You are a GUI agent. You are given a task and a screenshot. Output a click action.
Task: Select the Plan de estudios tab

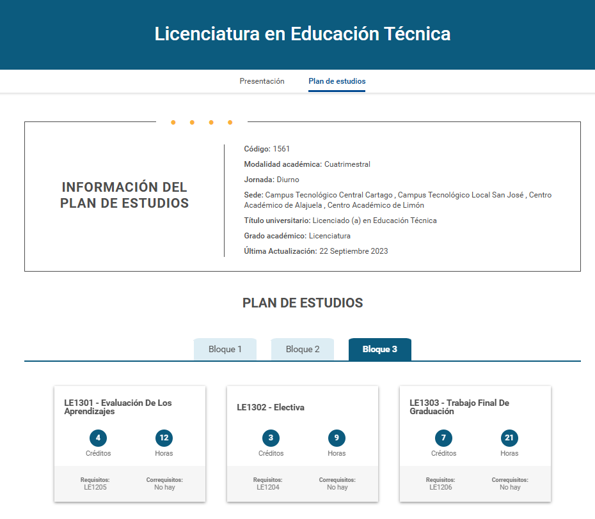[x=337, y=81]
